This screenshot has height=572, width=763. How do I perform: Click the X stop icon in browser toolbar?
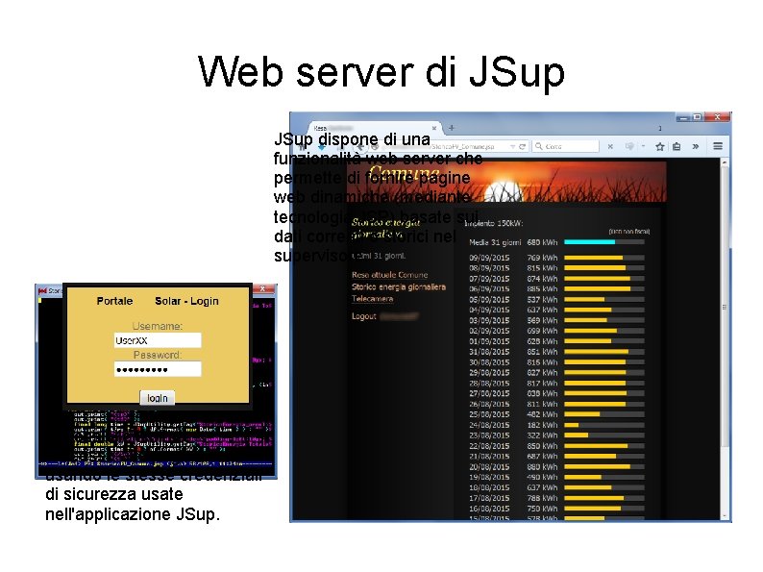[610, 146]
